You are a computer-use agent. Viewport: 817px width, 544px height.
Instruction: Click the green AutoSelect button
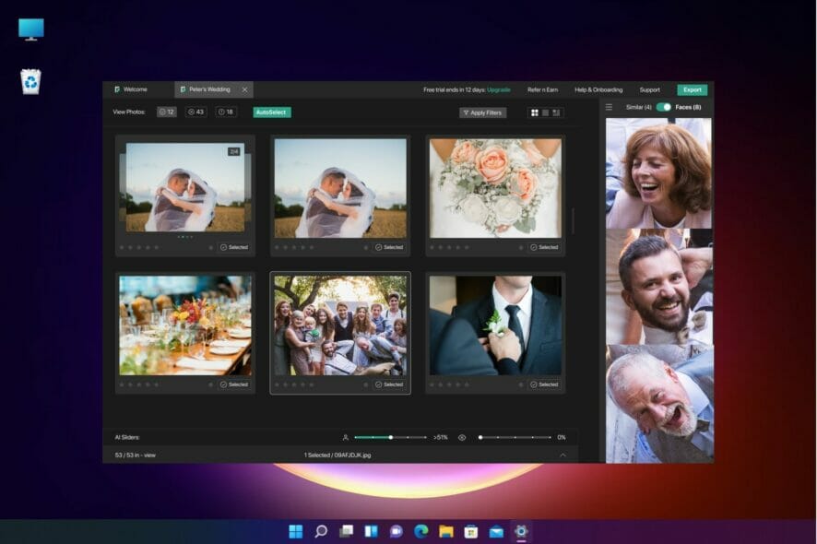pyautogui.click(x=272, y=112)
